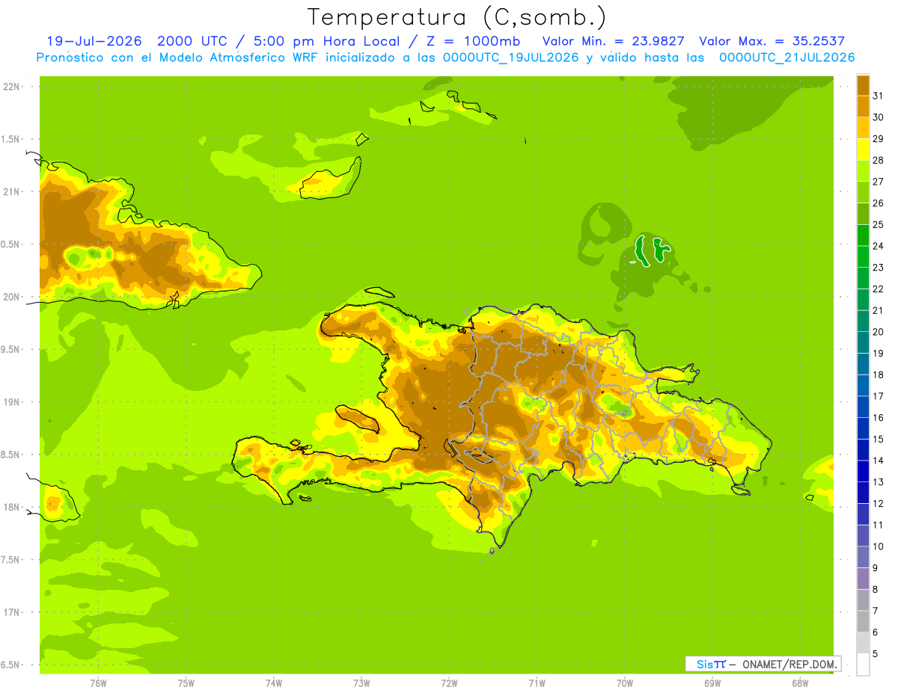The height and width of the screenshot is (693, 898).
Task: Click the legend value 13
Action: 878,482
